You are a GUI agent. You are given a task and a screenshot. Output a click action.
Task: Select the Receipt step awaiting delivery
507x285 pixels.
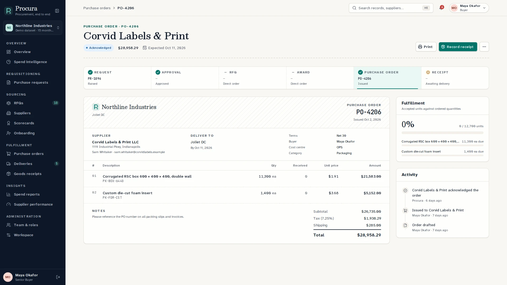455,78
